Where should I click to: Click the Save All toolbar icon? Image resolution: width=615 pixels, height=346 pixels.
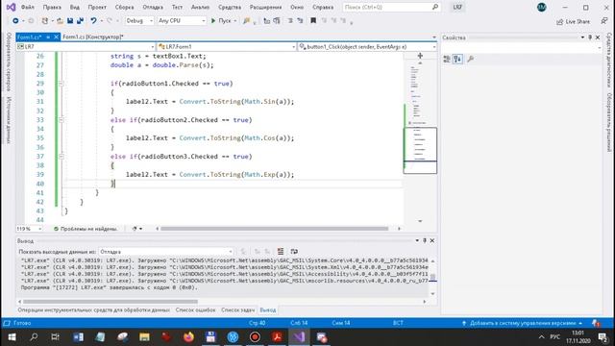point(80,21)
